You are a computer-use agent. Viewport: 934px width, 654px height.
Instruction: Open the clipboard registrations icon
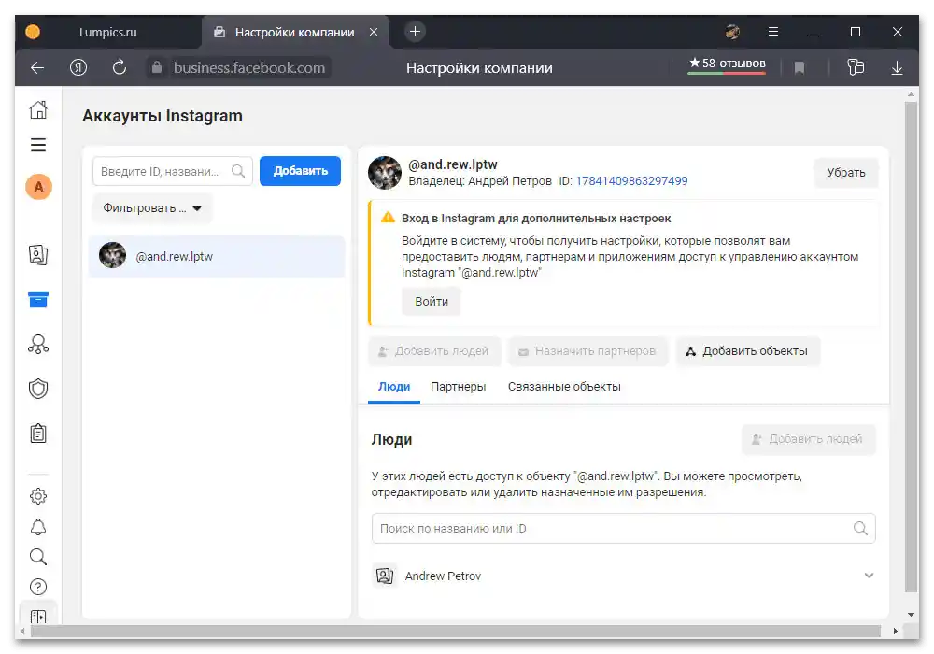tap(38, 433)
